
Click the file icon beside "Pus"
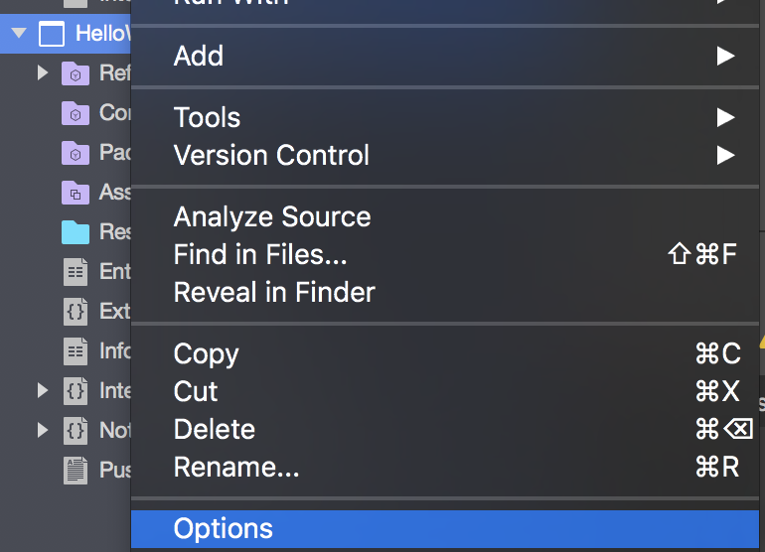coord(75,470)
